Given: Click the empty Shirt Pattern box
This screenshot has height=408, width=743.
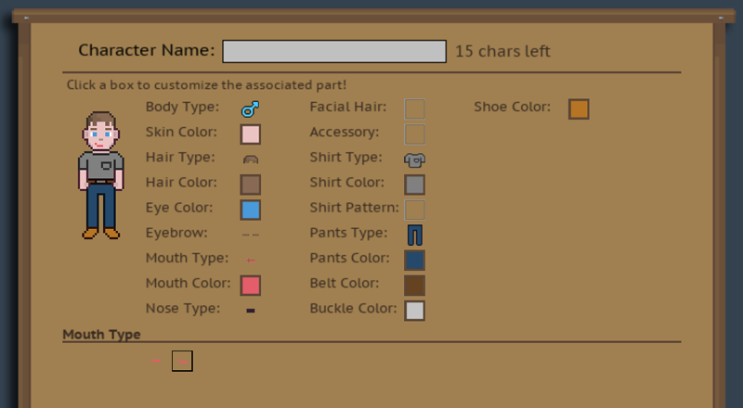Looking at the screenshot, I should [414, 210].
